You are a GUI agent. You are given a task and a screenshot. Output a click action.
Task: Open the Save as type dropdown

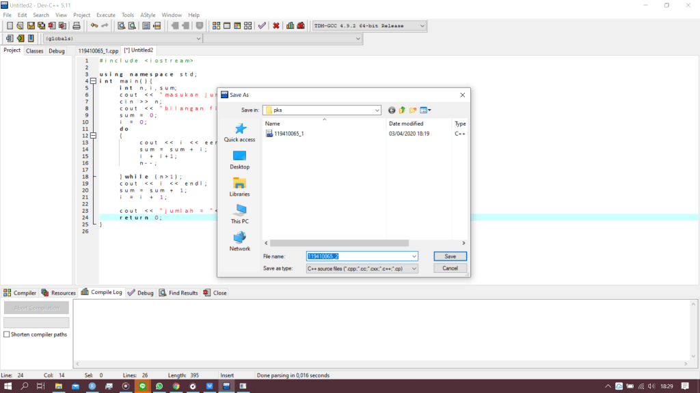click(414, 268)
